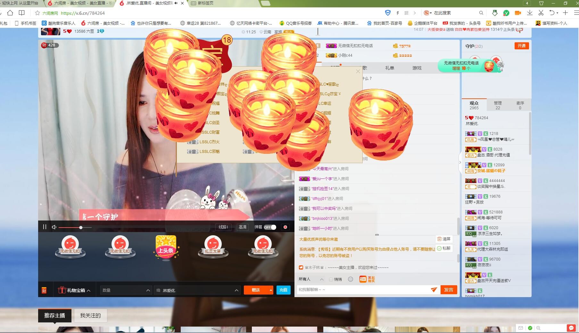Open the browser hamburger menu
This screenshot has width=579, height=333.
(576, 13)
